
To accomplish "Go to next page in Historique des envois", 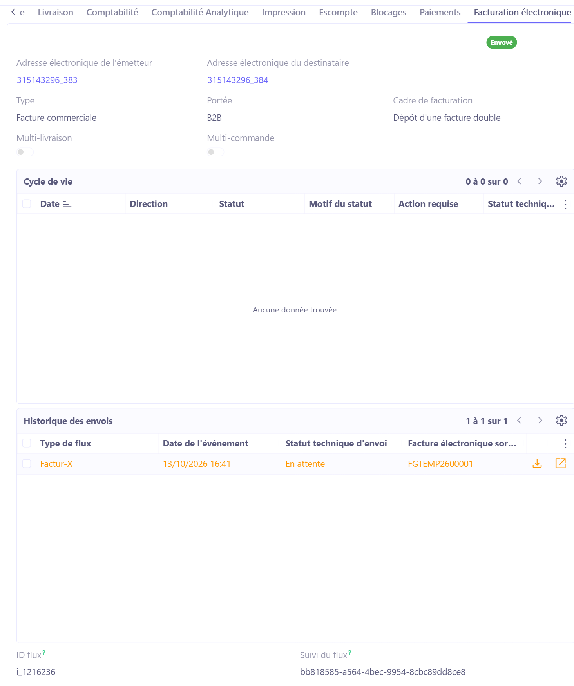I will coord(540,421).
